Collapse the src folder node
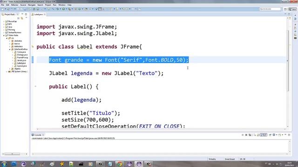 click(x=7, y=38)
